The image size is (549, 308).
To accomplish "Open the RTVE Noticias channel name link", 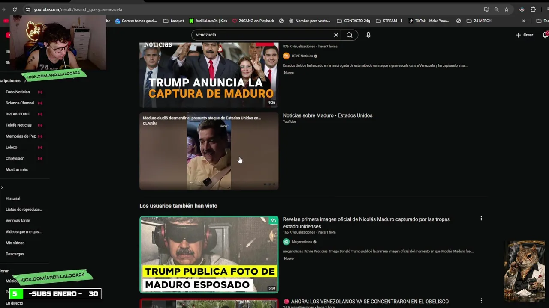I will point(302,56).
